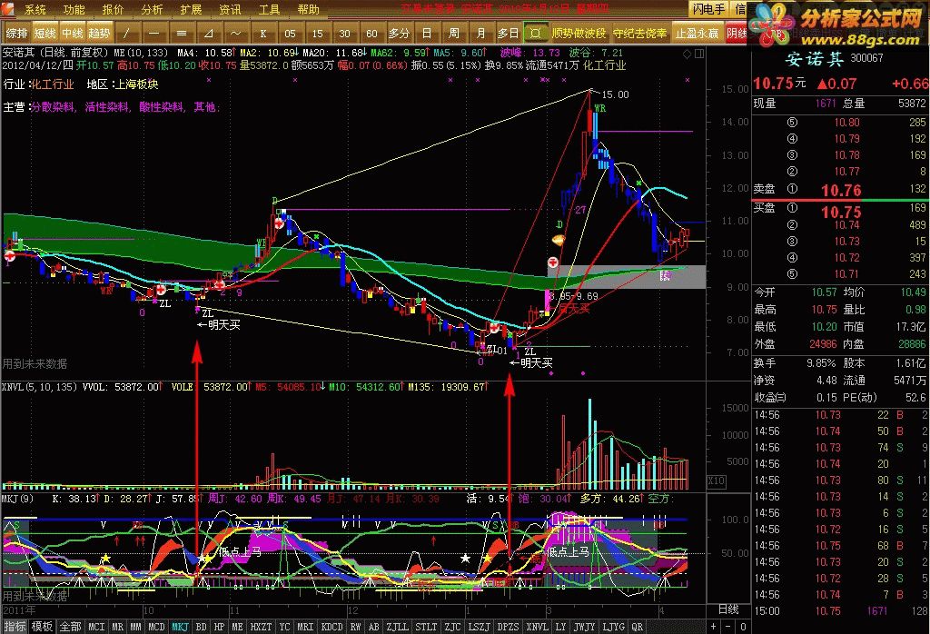Screen dimensions: 930x634
Task: Switch indicator to KDCD
Action: (x=332, y=627)
